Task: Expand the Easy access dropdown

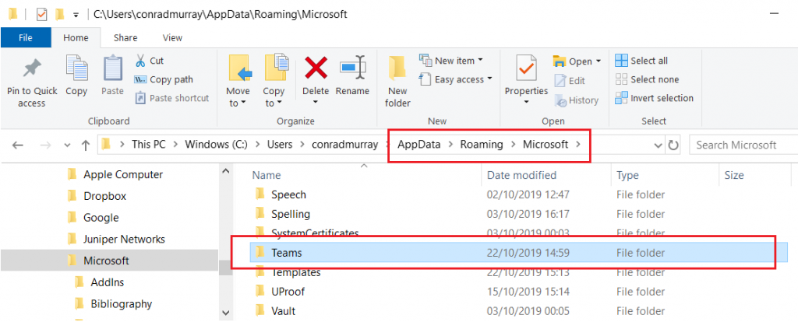Action: [455, 79]
